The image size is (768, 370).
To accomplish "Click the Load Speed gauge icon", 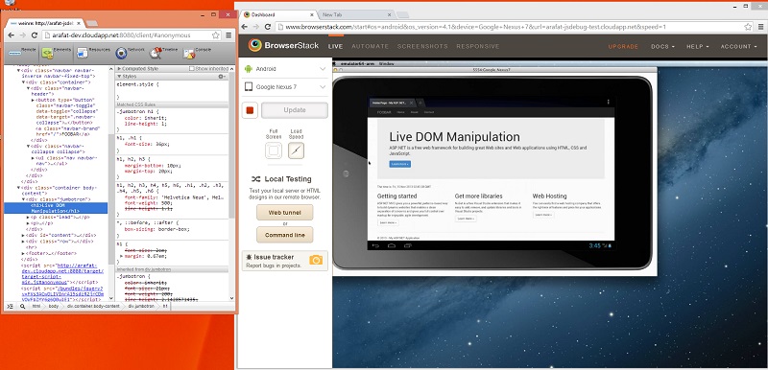I will pyautogui.click(x=296, y=150).
